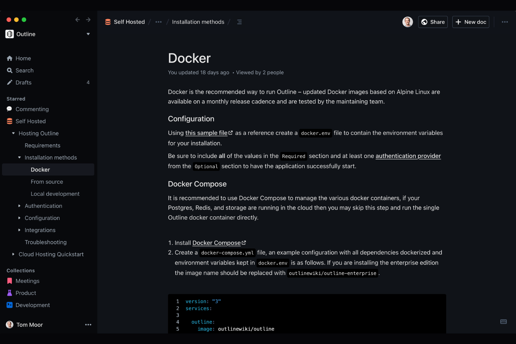The width and height of the screenshot is (516, 344).
Task: Expand the Configuration tree node
Action: [x=20, y=218]
